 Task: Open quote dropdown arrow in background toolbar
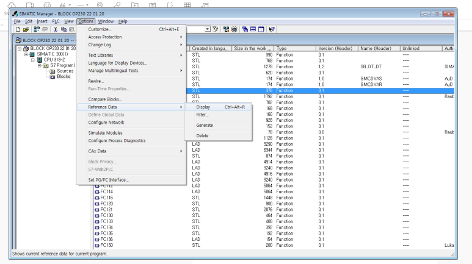[x=70, y=5]
